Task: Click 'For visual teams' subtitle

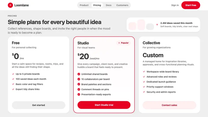Action: point(86,48)
